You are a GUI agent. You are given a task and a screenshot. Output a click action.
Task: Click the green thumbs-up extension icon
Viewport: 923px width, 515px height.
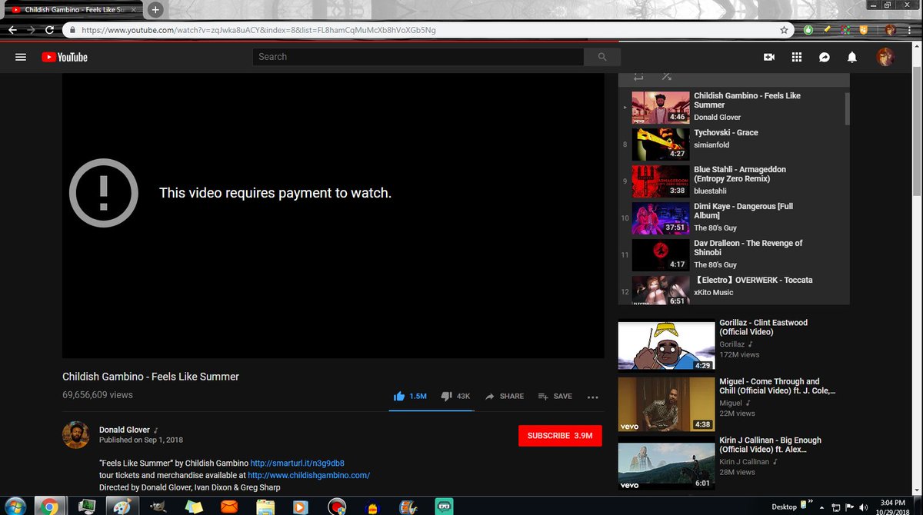point(808,30)
